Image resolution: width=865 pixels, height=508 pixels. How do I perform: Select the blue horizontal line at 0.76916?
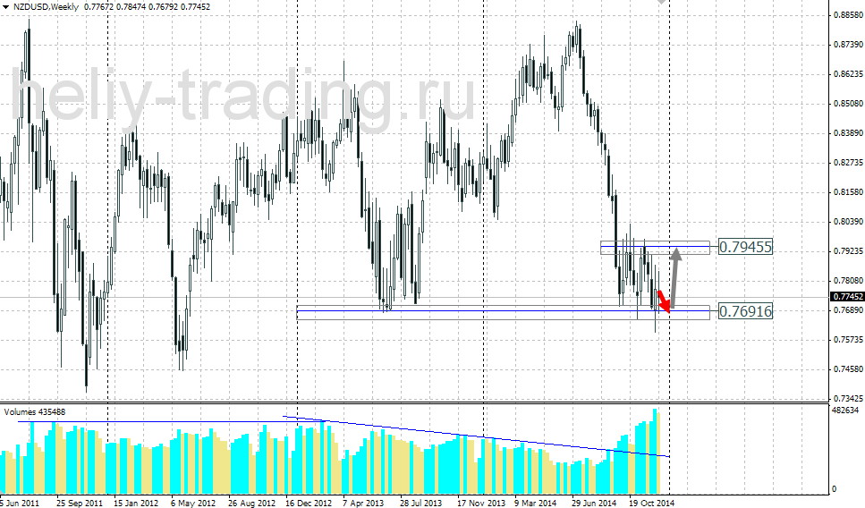pos(503,310)
